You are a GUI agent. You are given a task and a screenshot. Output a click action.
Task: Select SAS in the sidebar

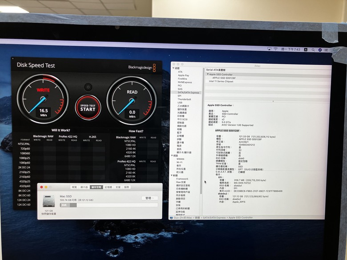[x=180, y=89]
